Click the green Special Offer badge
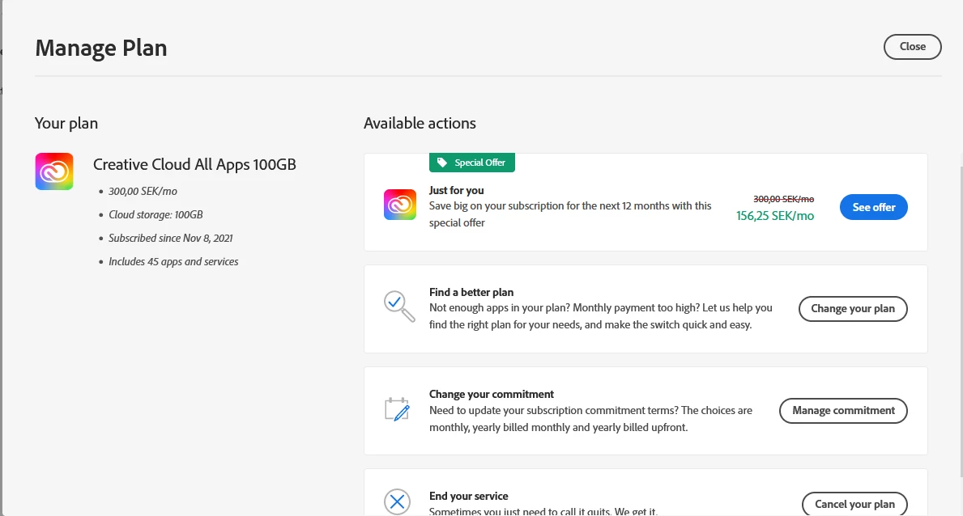Image resolution: width=963 pixels, height=516 pixels. point(472,163)
